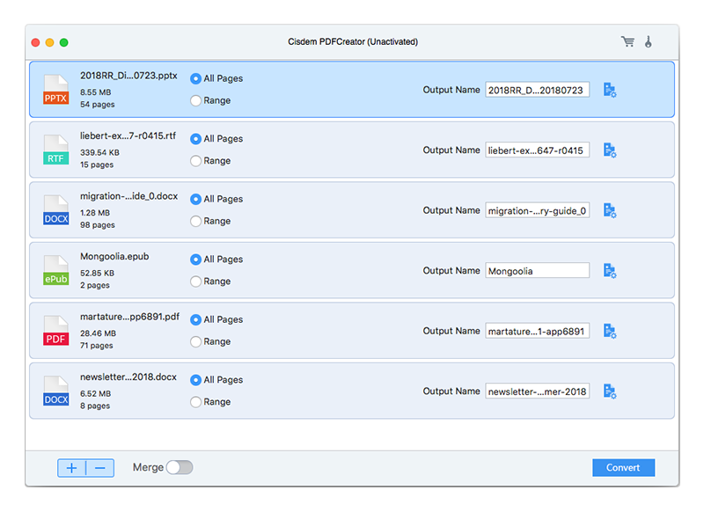704x512 pixels.
Task: Select All Pages for liebert rtf file
Action: 195,139
